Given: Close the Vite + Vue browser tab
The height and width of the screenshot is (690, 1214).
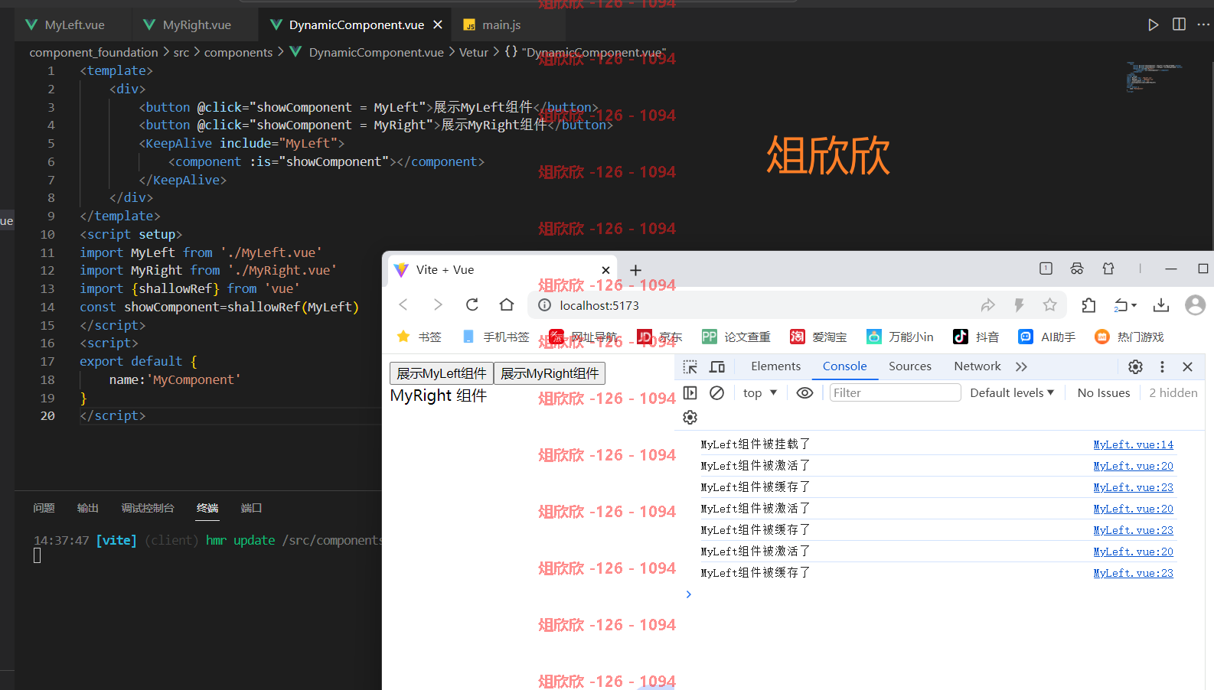Looking at the screenshot, I should (x=605, y=270).
